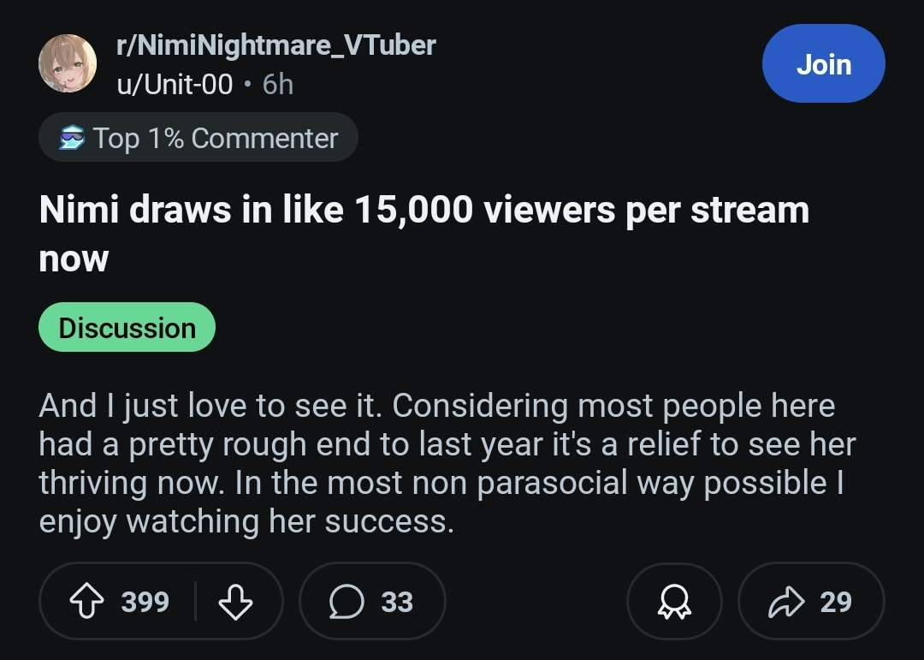Viewport: 924px width, 660px height.
Task: Click the 399 vote score
Action: pyautogui.click(x=145, y=602)
